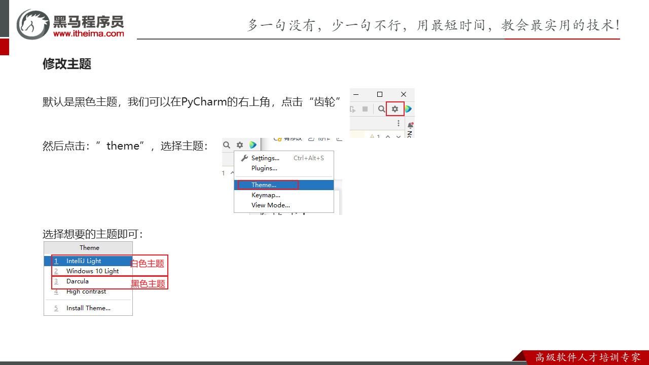Click the red-boxed gear icon in the toolbar
The image size is (649, 365).
point(395,109)
